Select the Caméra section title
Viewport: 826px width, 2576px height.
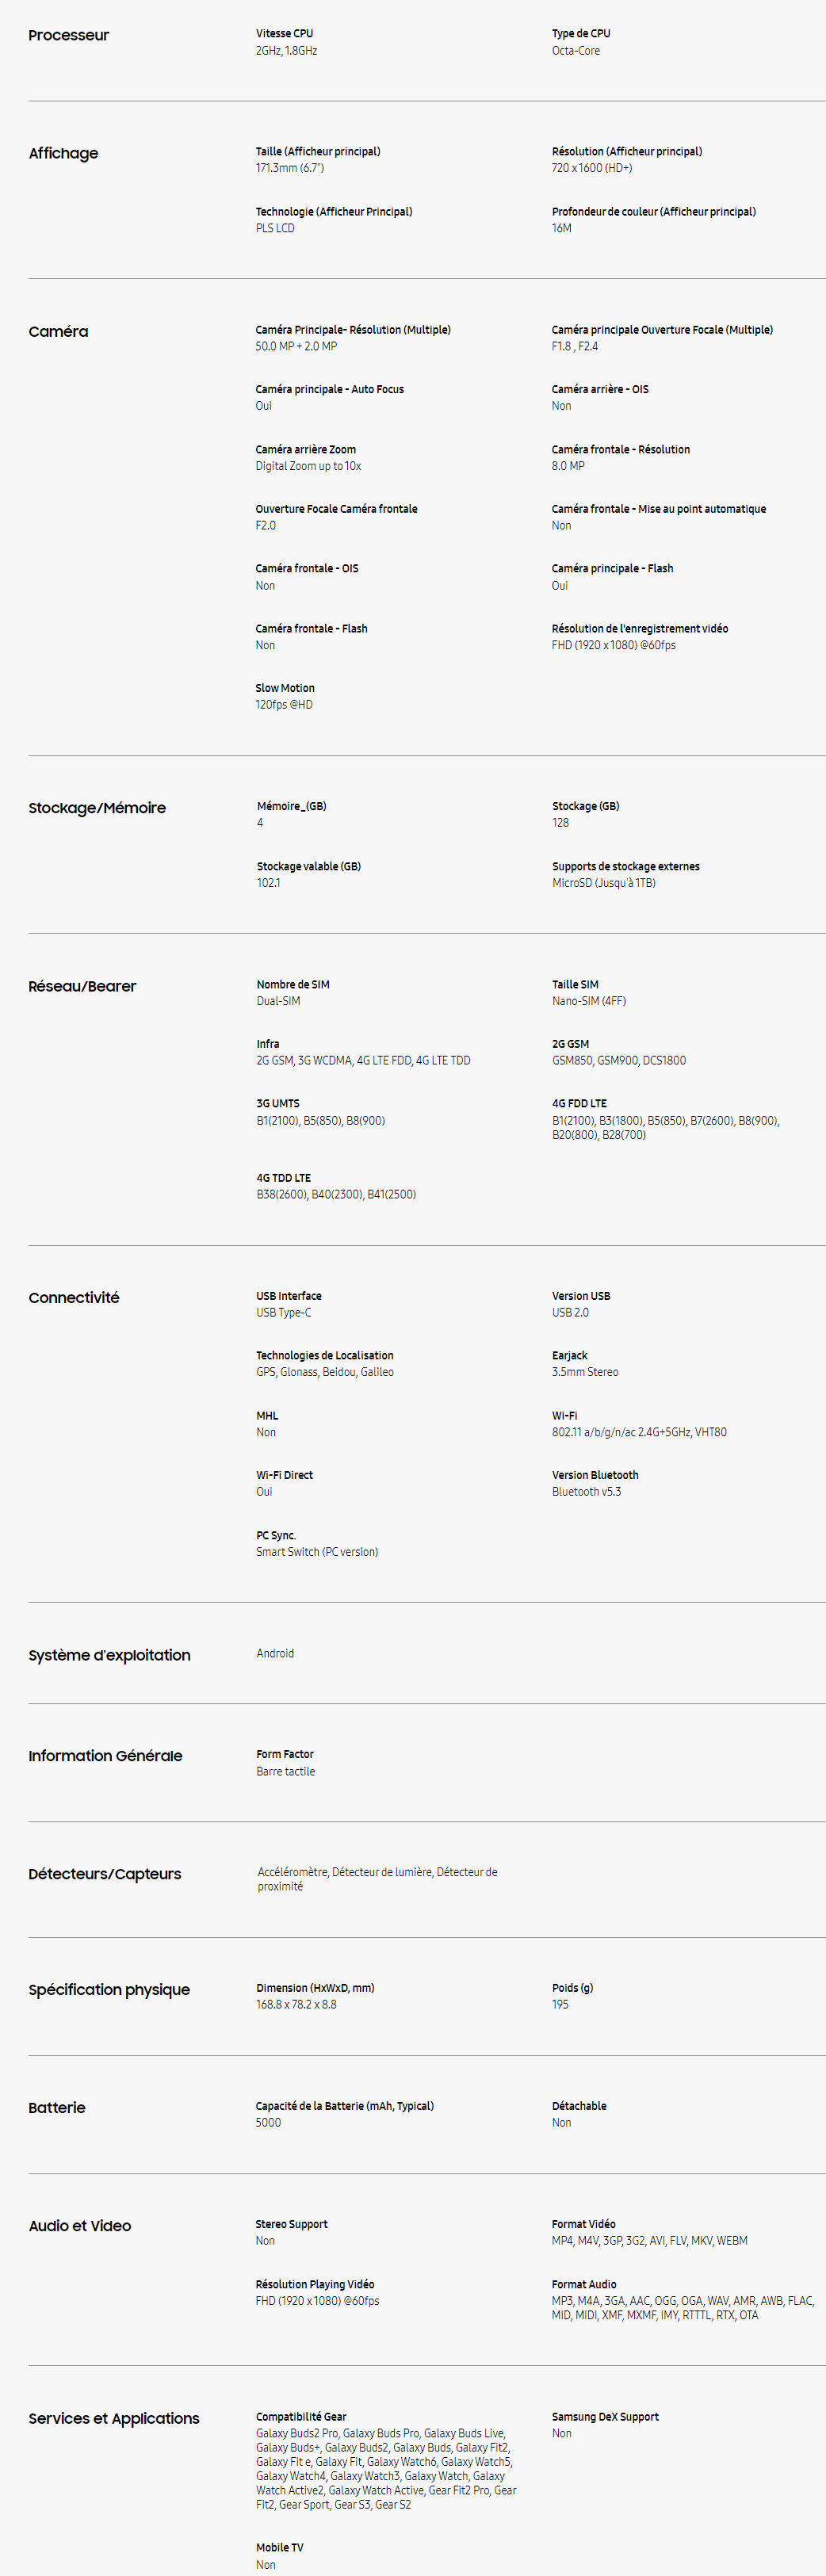(58, 331)
